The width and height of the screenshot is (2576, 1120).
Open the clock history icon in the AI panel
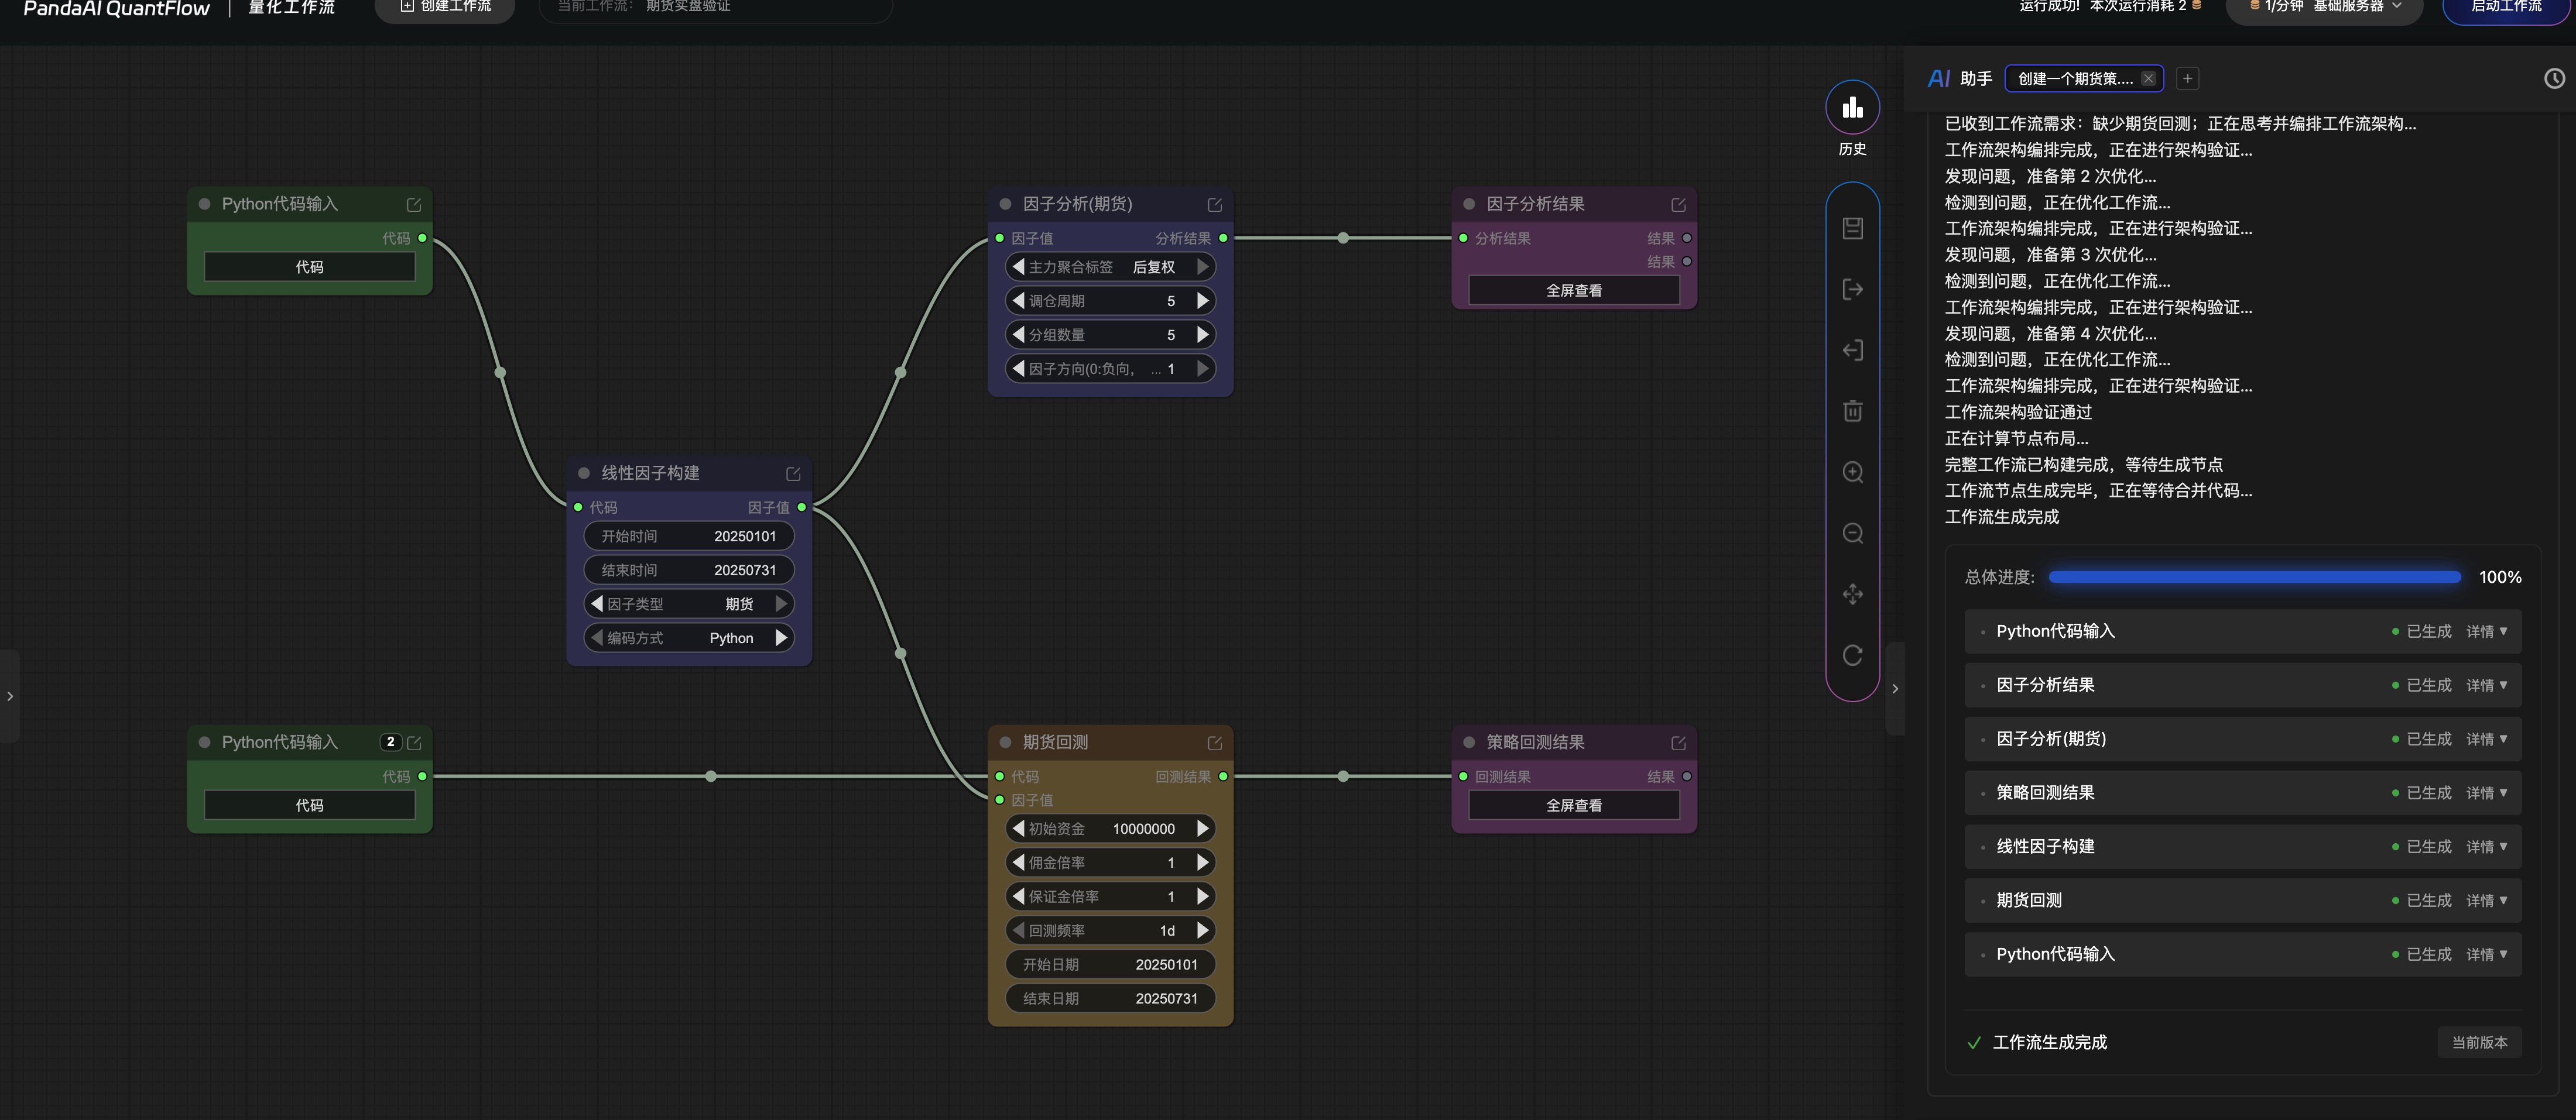pyautogui.click(x=2554, y=78)
